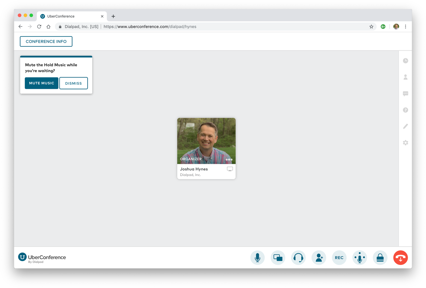The height and width of the screenshot is (288, 426).
Task: Close the UberConference tab
Action: (102, 16)
